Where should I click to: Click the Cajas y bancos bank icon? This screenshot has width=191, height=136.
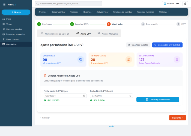coord(4,39)
